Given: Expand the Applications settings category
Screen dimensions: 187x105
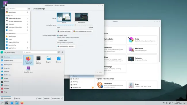Looking at the screenshot, I should (x=28, y=48).
